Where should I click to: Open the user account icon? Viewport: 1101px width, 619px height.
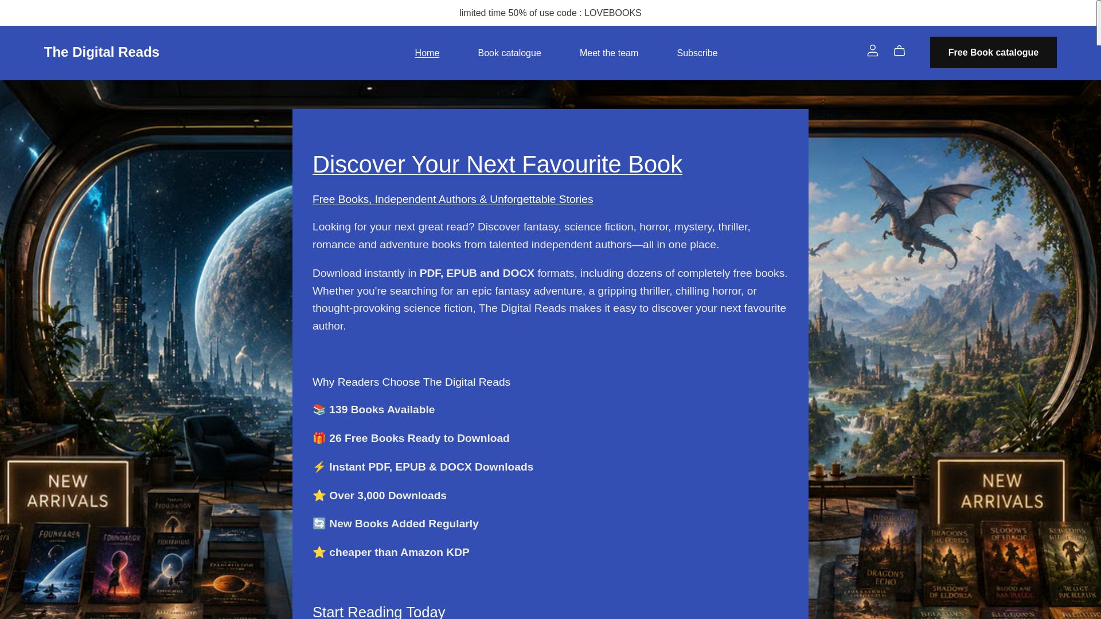(872, 51)
